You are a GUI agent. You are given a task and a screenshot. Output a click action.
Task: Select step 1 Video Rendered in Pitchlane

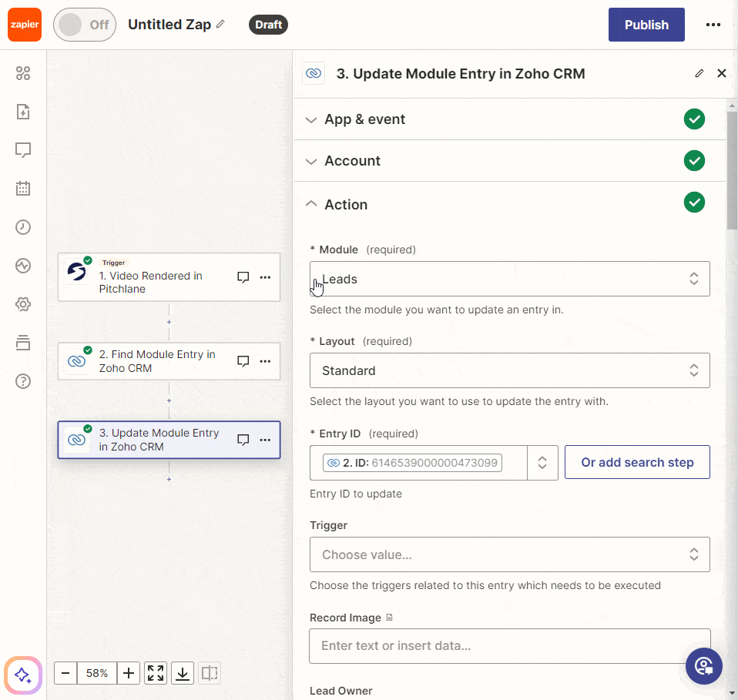tap(169, 277)
